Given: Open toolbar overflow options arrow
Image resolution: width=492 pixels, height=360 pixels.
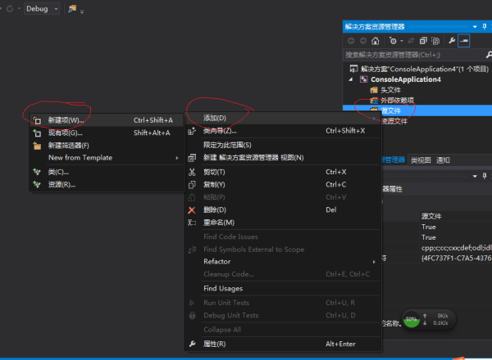Looking at the screenshot, I should pos(82,12).
